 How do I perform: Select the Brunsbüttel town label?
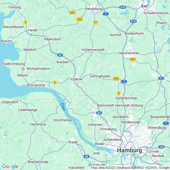click(36, 85)
